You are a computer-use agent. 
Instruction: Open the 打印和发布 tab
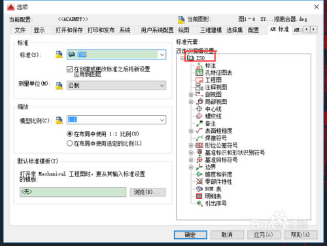coord(101,30)
